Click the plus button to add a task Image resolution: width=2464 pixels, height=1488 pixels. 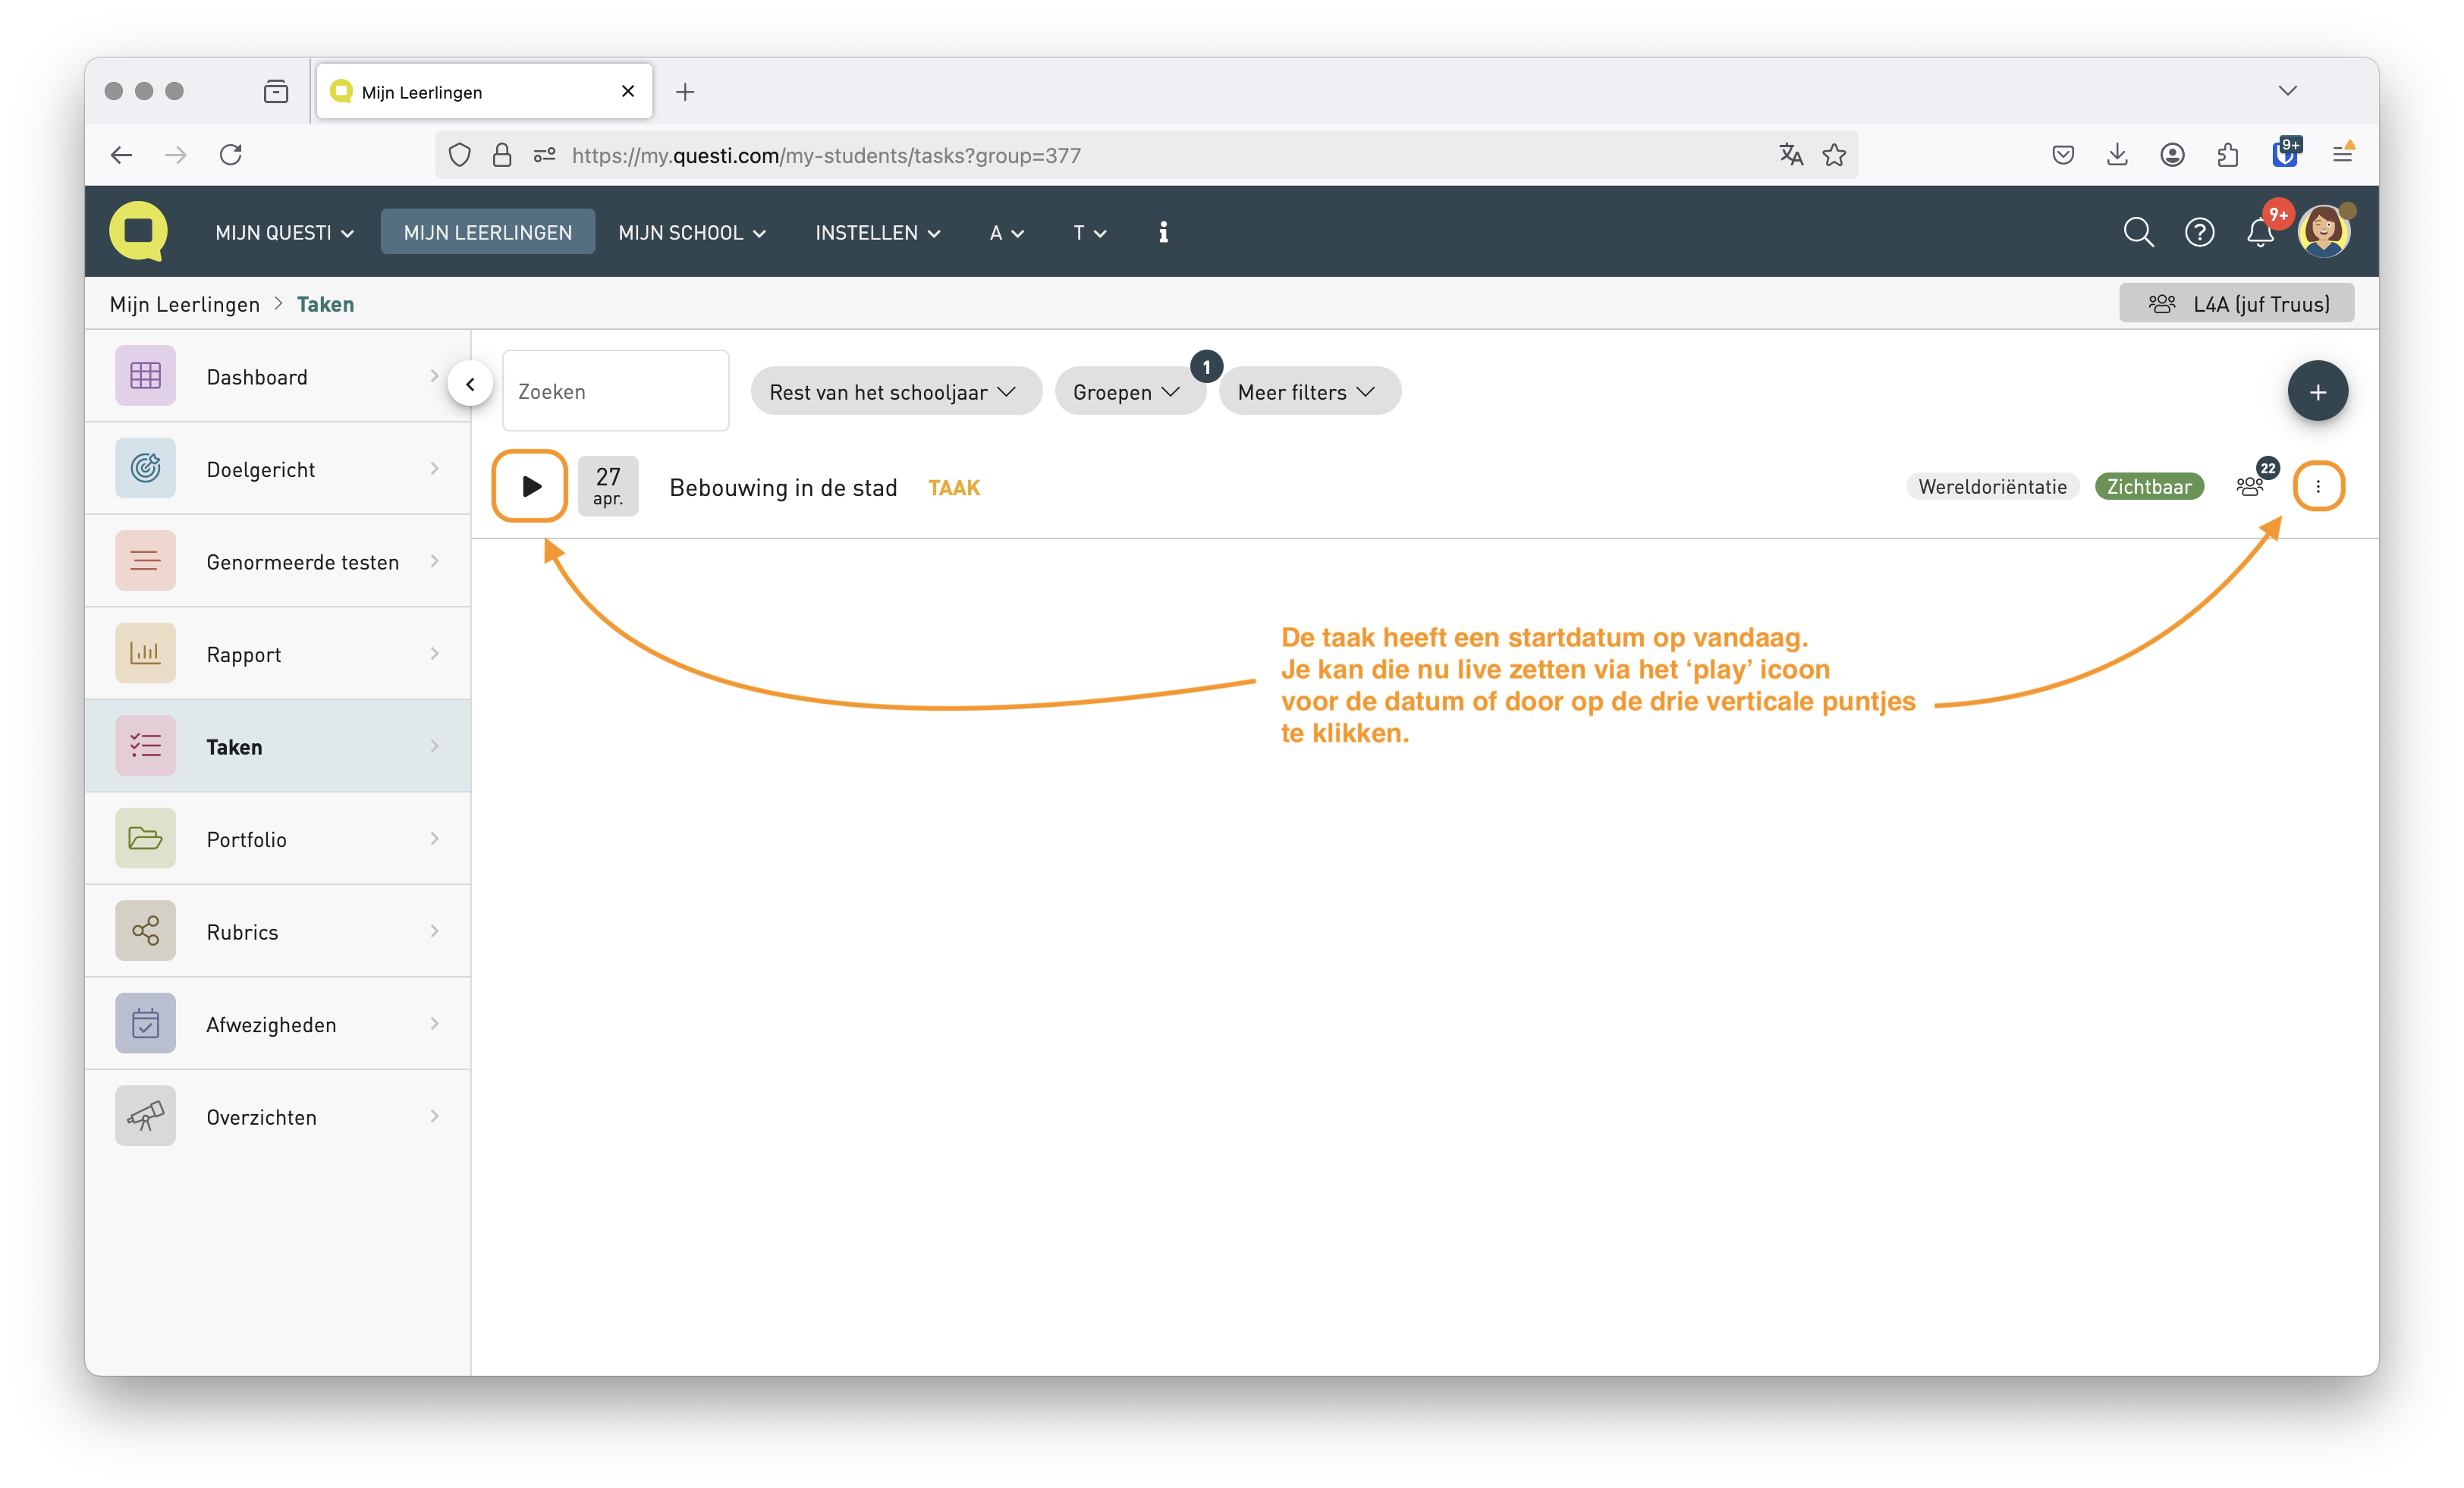[2317, 392]
